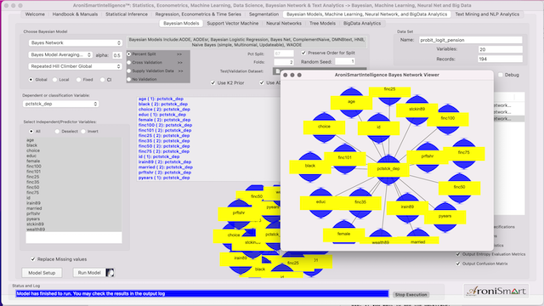Select the Cross Validation radio option
The width and height of the screenshot is (544, 306).
tap(128, 62)
